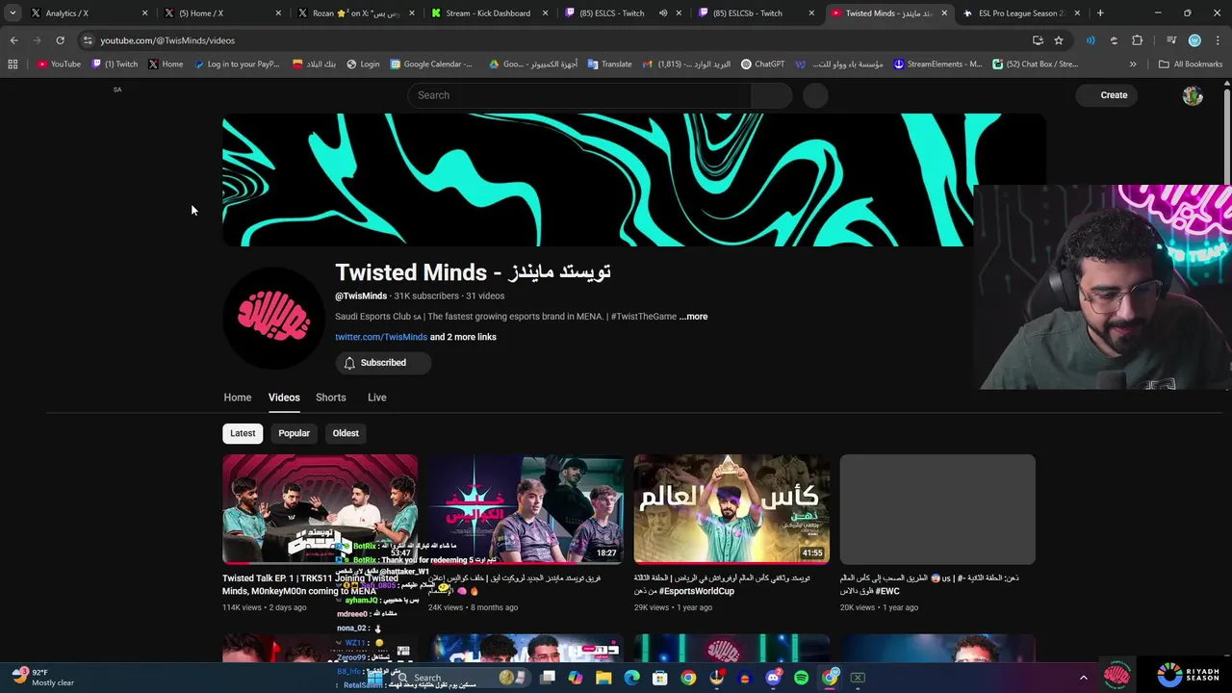
Task: Click the browser back arrow
Action: [x=13, y=40]
